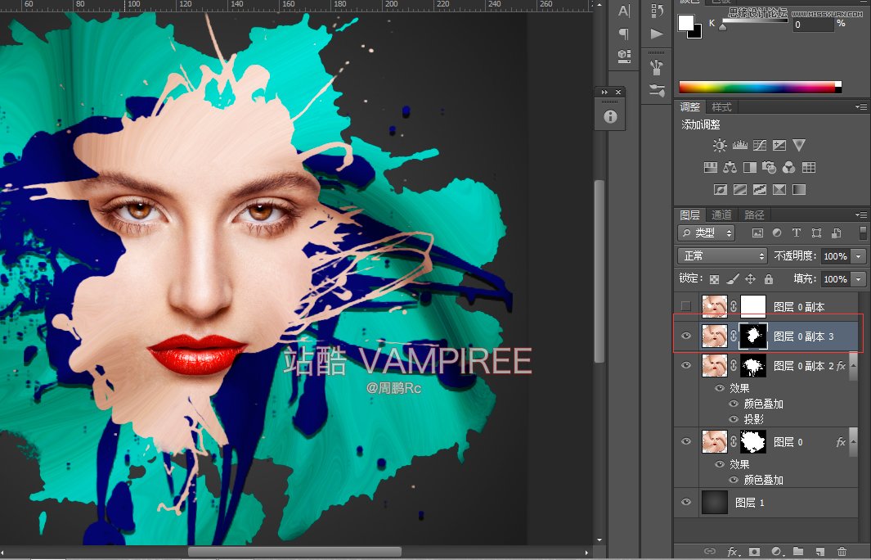Add a Posterize adjustment
Image resolution: width=871 pixels, height=560 pixels.
tap(740, 190)
